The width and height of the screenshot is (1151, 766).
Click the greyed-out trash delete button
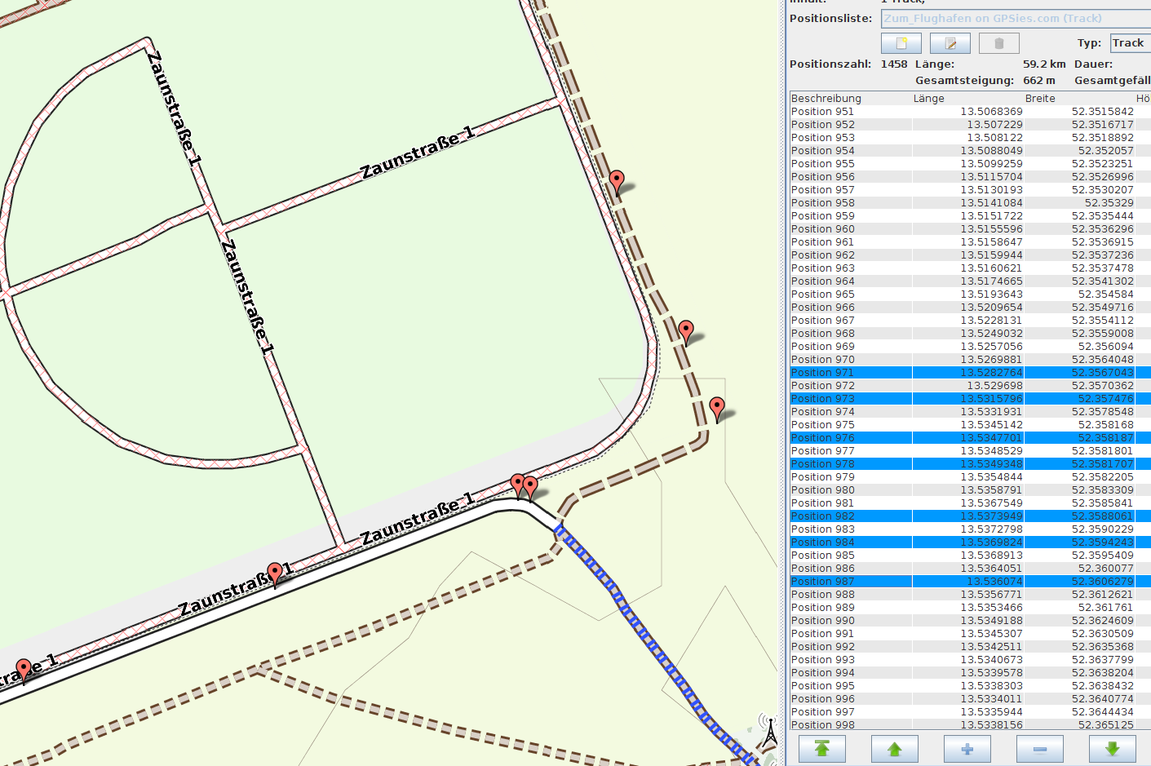(x=999, y=43)
